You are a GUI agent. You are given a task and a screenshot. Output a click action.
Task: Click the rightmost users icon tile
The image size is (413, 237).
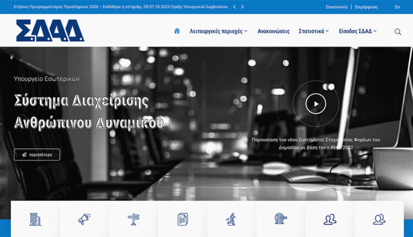tap(379, 219)
